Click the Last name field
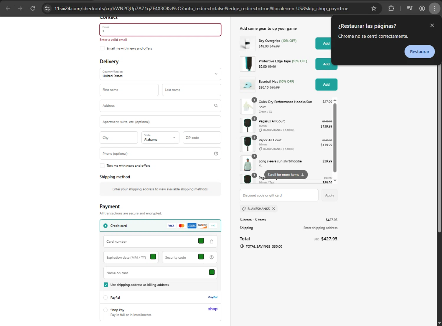442x326 pixels. pyautogui.click(x=192, y=90)
